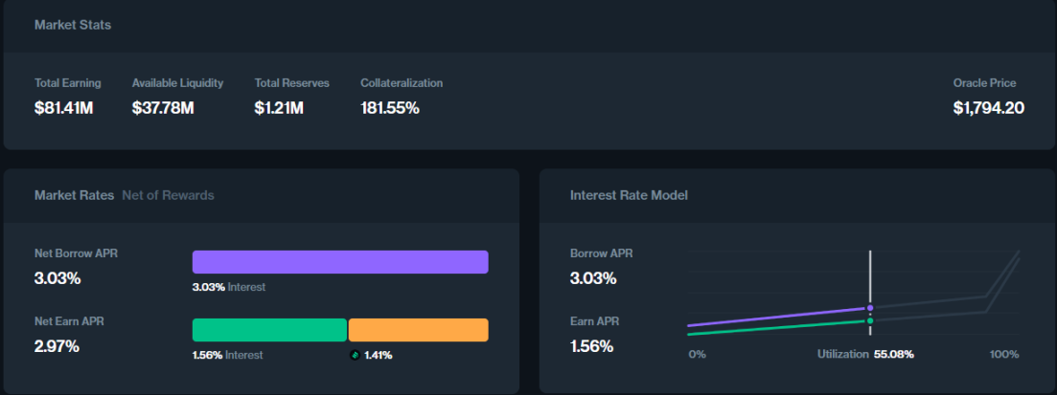This screenshot has height=395, width=1057.
Task: Click the $81.41M Total Earning value
Action: [x=63, y=107]
